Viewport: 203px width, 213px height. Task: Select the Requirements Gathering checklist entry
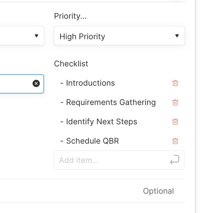tap(111, 102)
